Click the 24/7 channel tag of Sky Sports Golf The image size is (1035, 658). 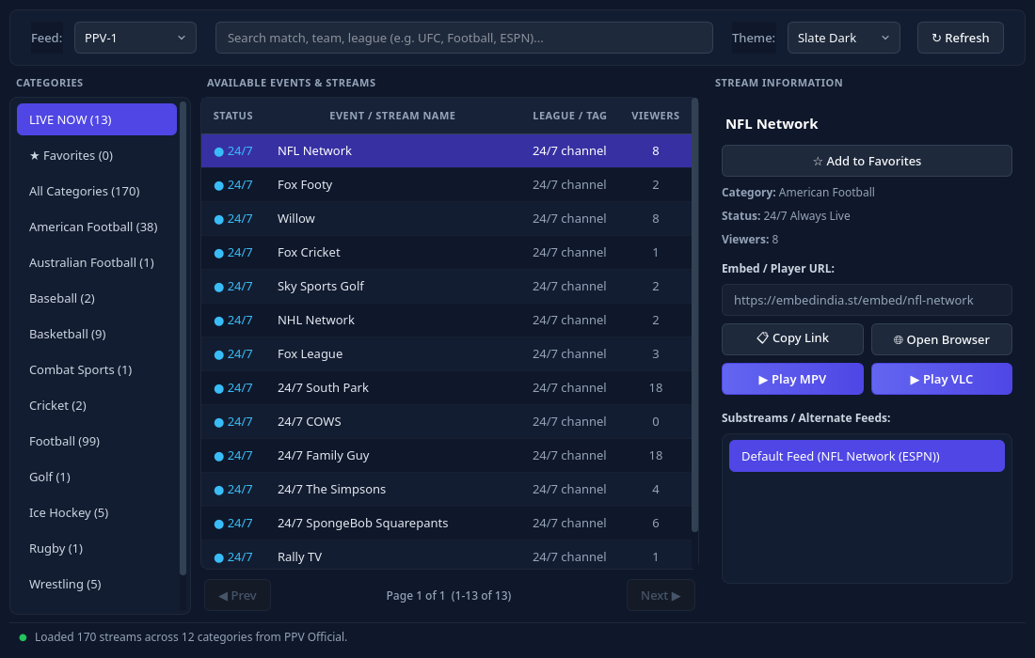pyautogui.click(x=569, y=286)
